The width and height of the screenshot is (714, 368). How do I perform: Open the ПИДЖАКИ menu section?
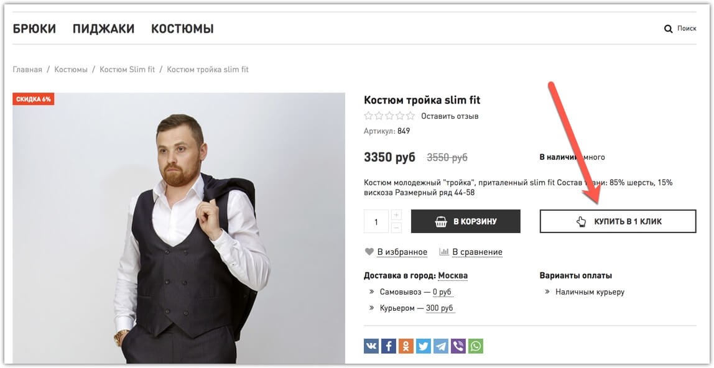(103, 29)
